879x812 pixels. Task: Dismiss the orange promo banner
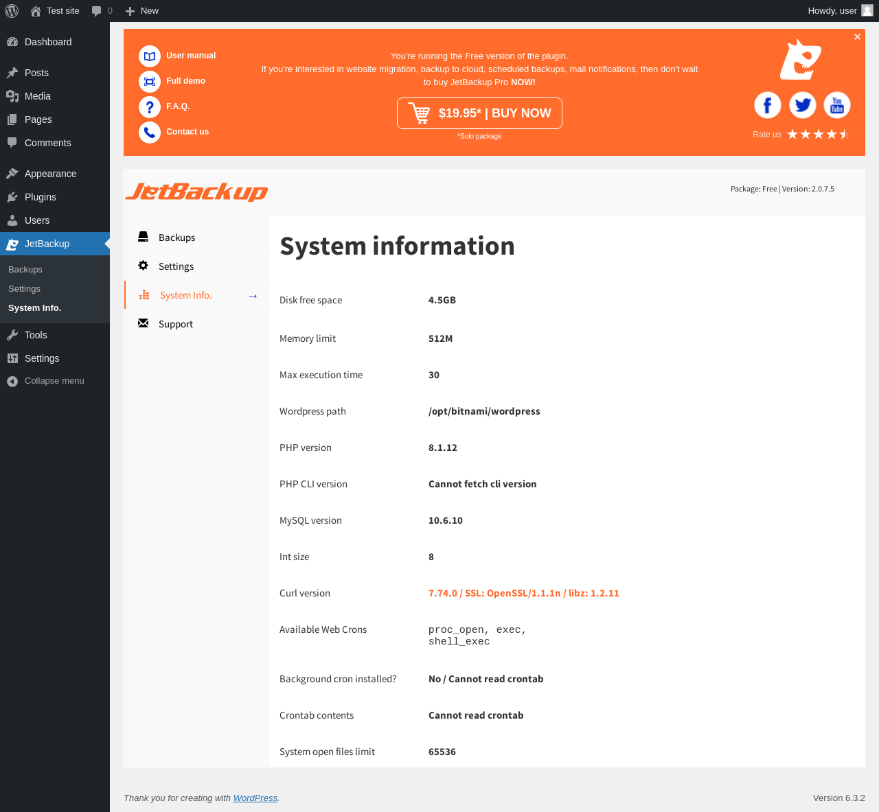pos(857,37)
